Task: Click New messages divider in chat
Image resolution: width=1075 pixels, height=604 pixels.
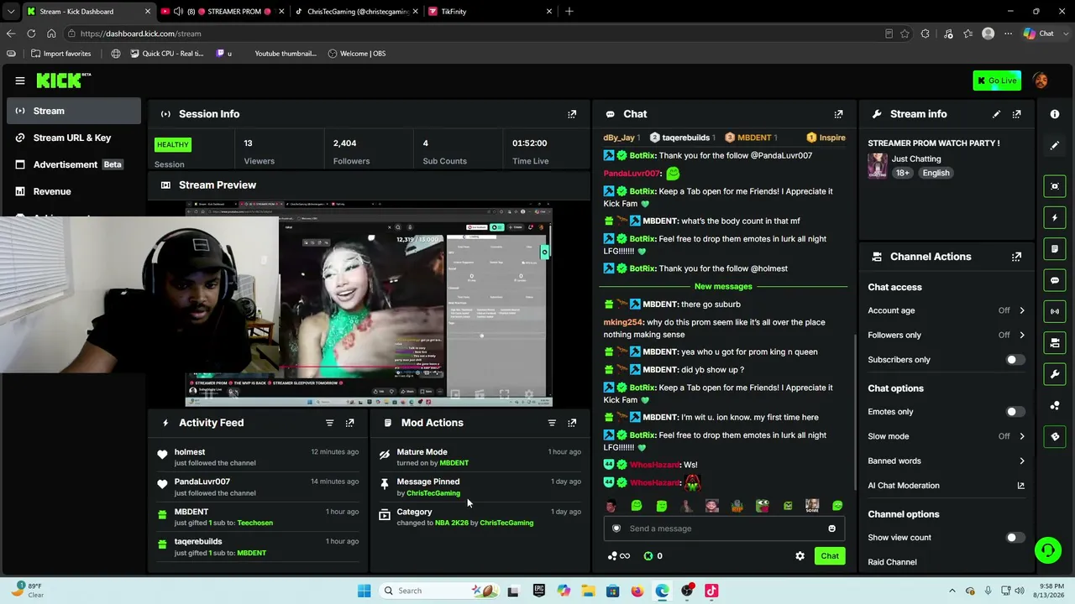Action: (x=723, y=287)
